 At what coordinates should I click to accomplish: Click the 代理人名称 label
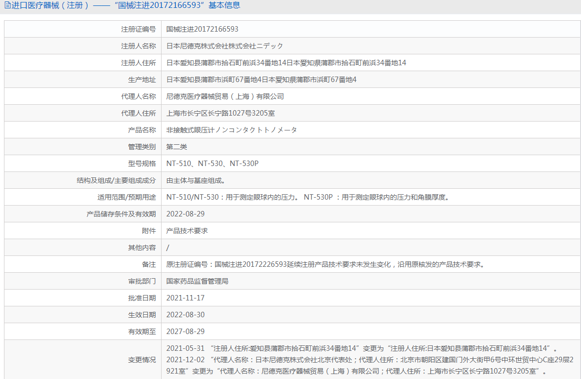click(138, 96)
